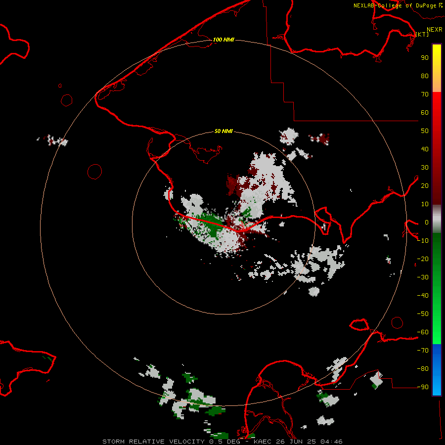Select the -40 knot scale label

[x=423, y=296]
